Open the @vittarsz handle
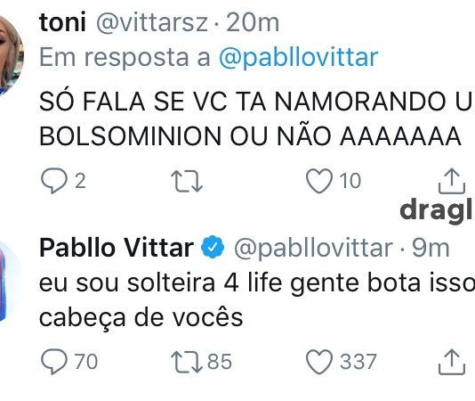475x401 pixels. click(x=152, y=23)
